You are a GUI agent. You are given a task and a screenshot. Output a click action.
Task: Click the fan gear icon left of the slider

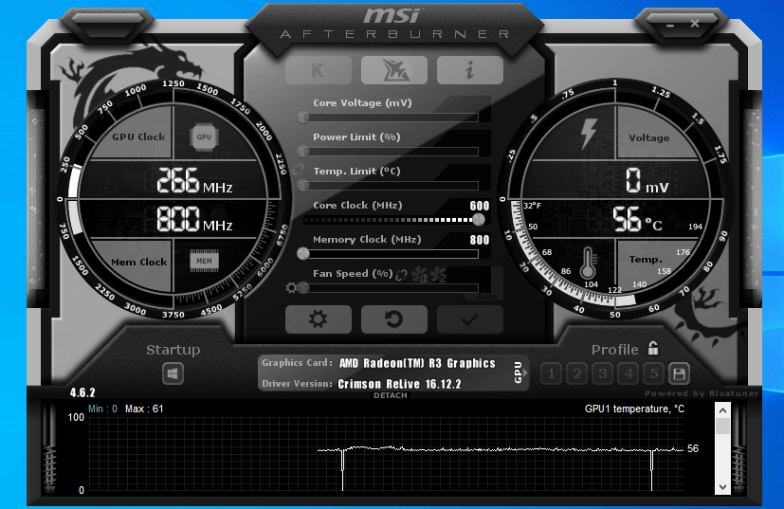pyautogui.click(x=291, y=288)
